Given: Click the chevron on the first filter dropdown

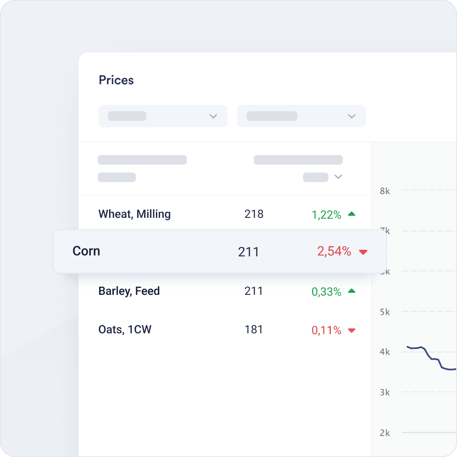Looking at the screenshot, I should (x=213, y=116).
